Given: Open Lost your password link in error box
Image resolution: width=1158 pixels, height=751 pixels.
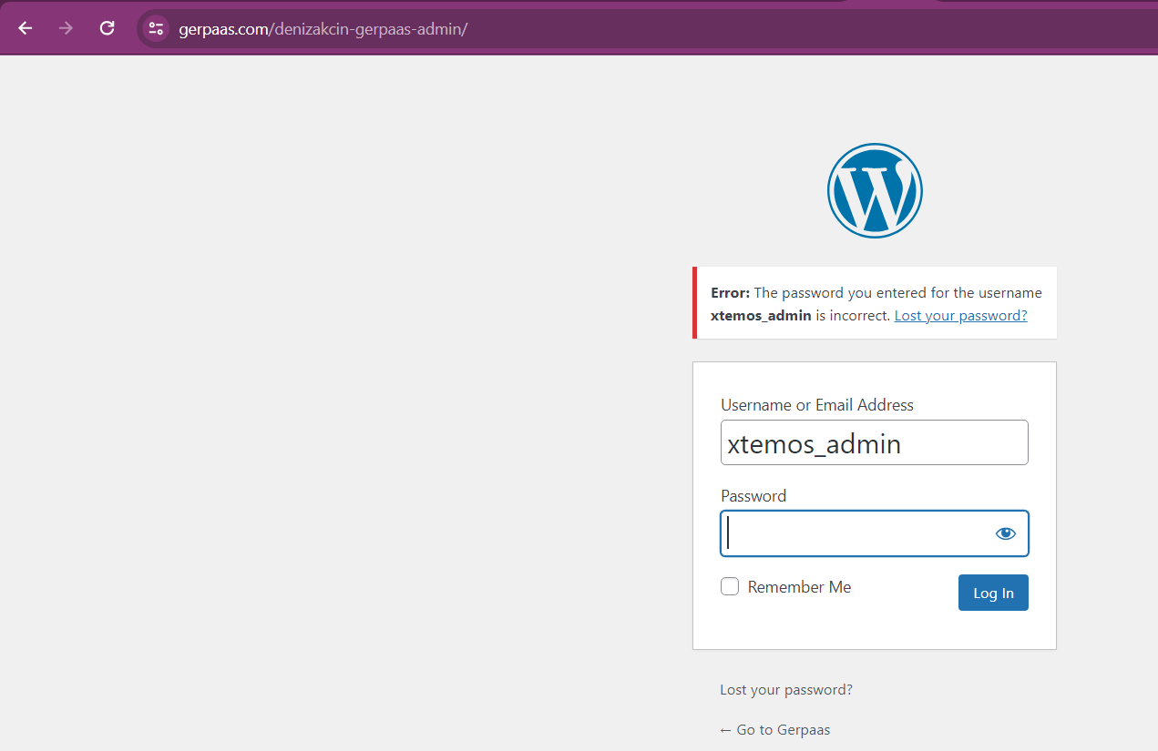Looking at the screenshot, I should click(960, 316).
